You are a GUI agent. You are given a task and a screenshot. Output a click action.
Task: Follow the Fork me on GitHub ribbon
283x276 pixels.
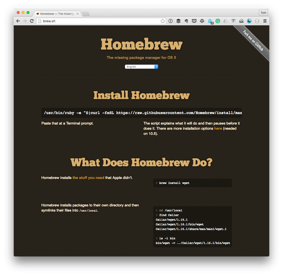click(x=253, y=41)
